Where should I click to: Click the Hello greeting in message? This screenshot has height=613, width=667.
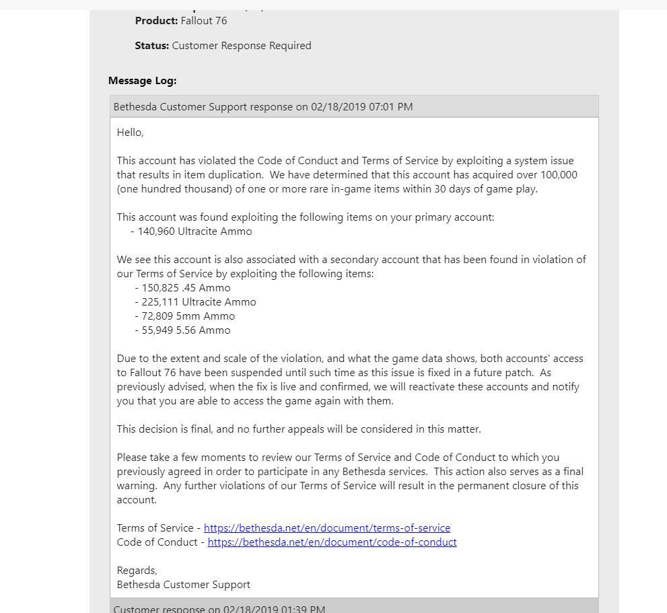130,133
